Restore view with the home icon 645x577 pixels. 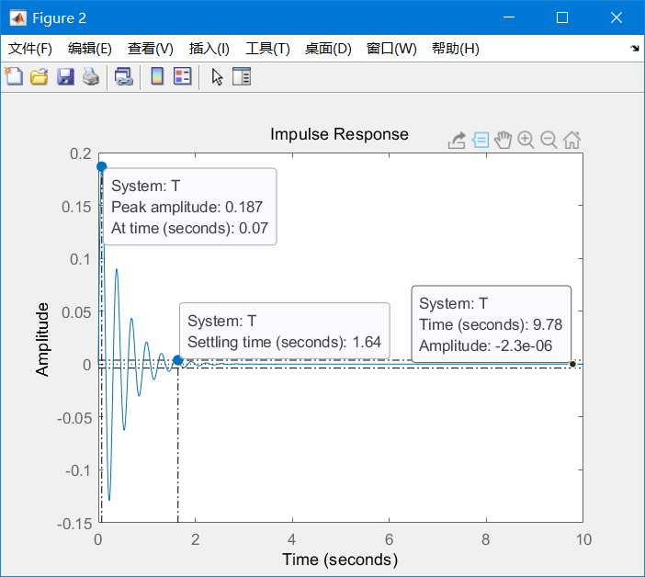pyautogui.click(x=571, y=141)
